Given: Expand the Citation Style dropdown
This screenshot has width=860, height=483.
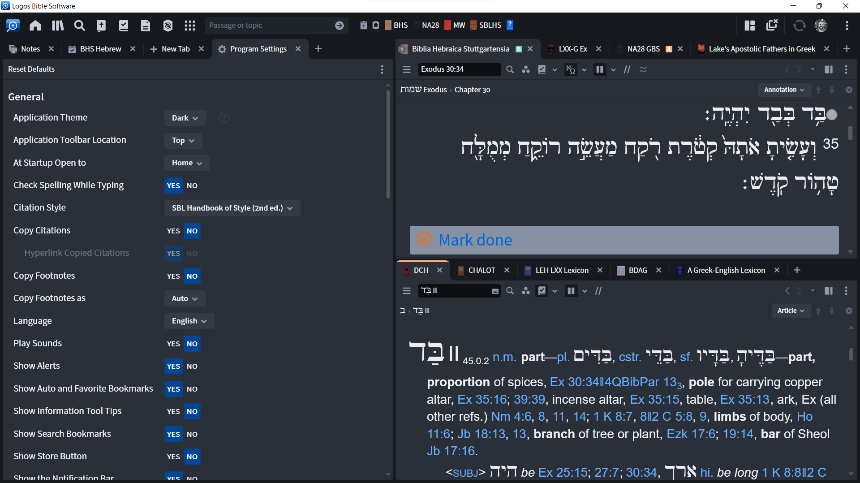Looking at the screenshot, I should pos(232,208).
